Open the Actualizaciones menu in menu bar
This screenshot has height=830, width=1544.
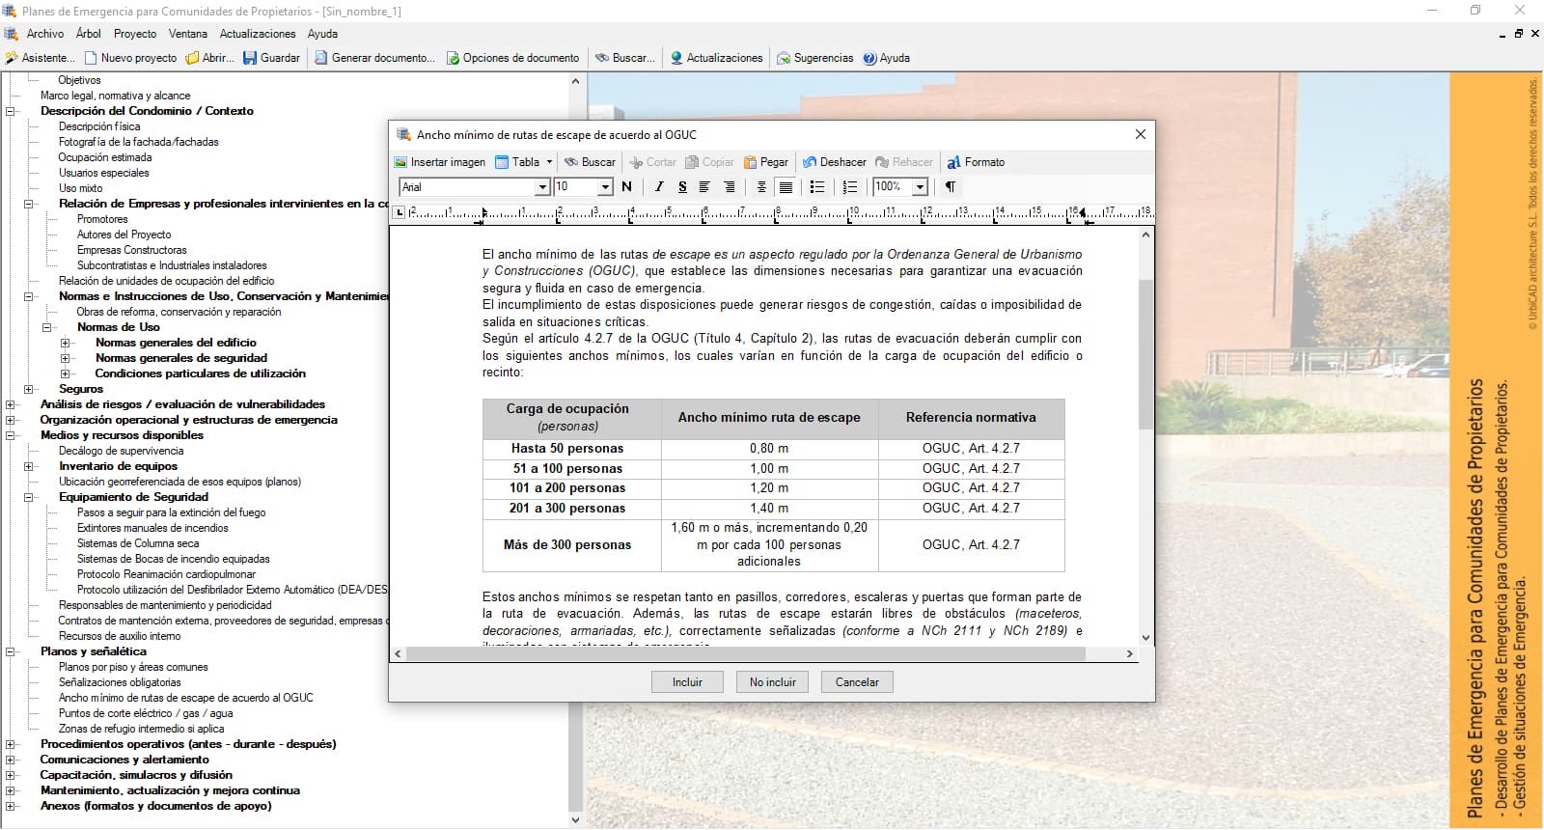point(257,34)
